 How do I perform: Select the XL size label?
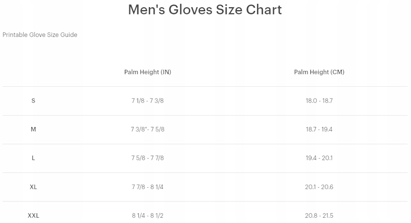coord(33,187)
